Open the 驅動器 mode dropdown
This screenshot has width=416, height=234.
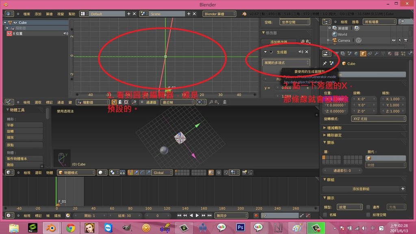93,102
